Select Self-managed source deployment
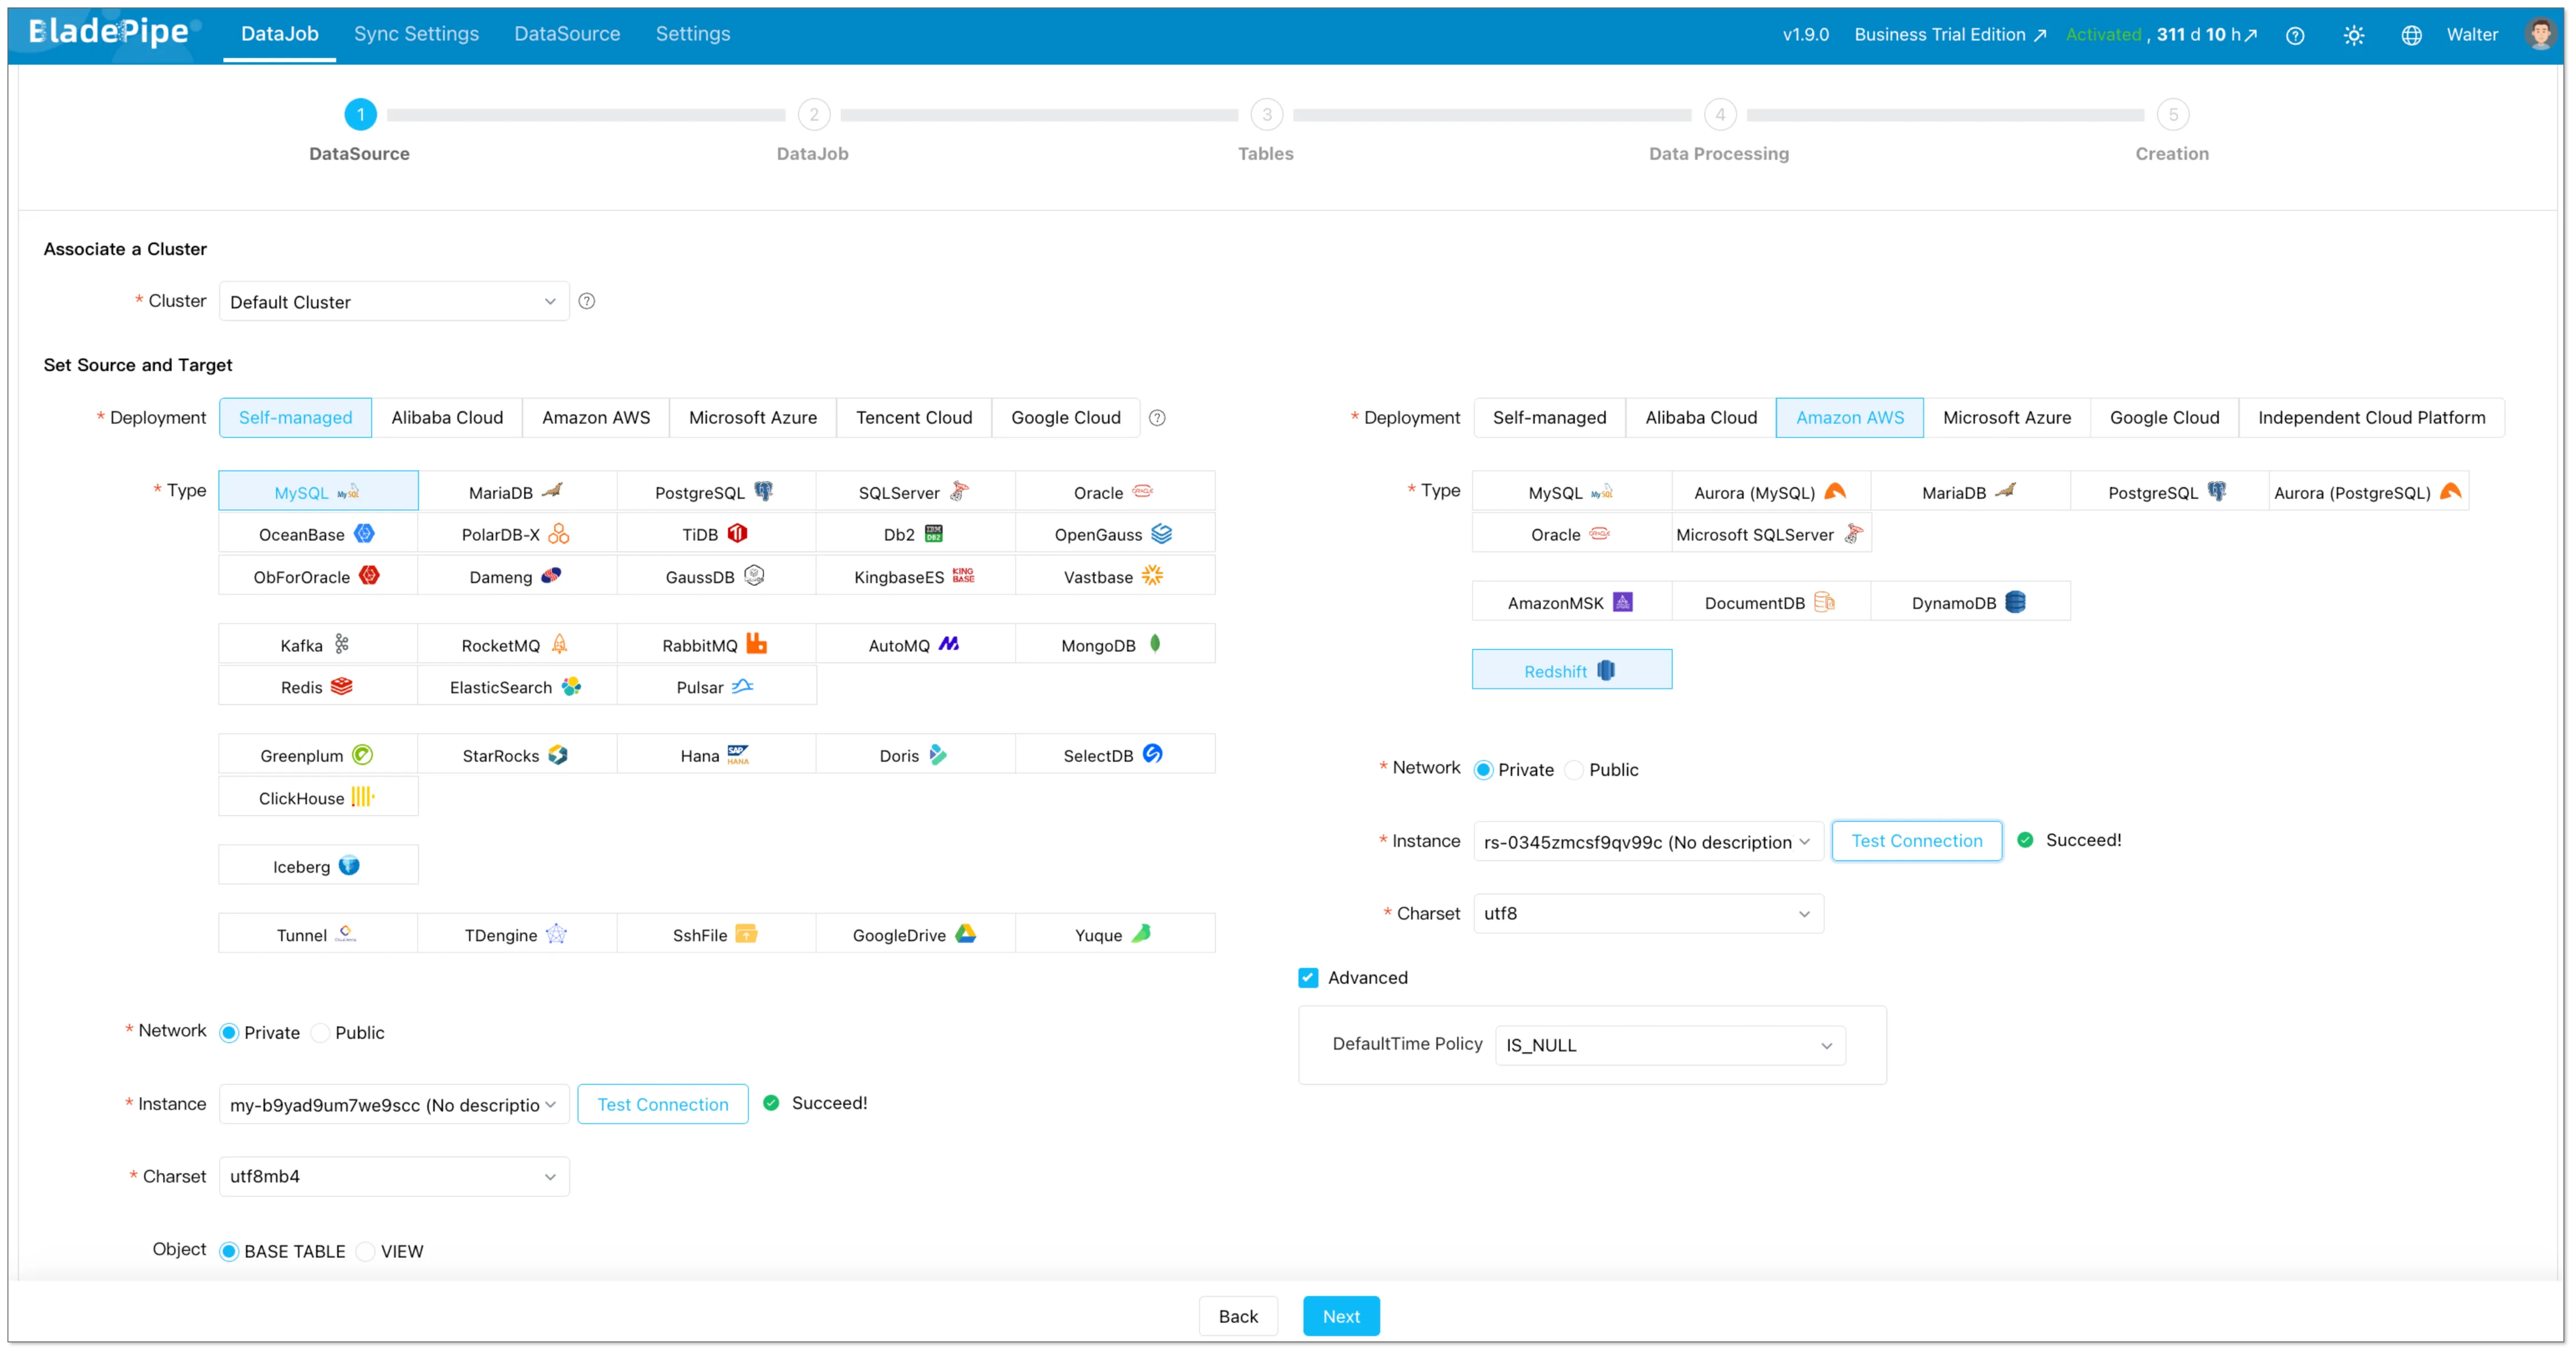This screenshot has height=1354, width=2576. click(x=295, y=418)
